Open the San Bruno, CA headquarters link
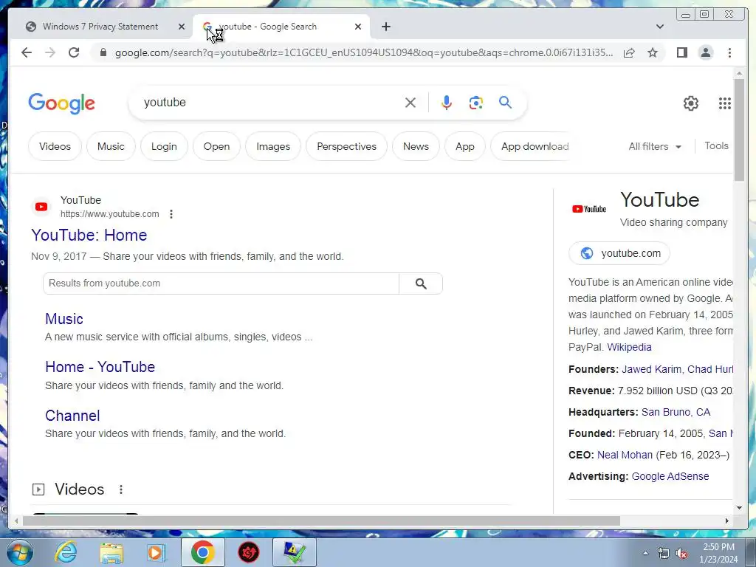 (x=676, y=412)
